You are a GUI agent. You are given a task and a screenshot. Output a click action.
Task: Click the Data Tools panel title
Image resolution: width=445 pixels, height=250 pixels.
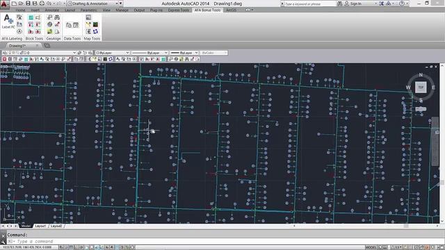[x=72, y=38]
